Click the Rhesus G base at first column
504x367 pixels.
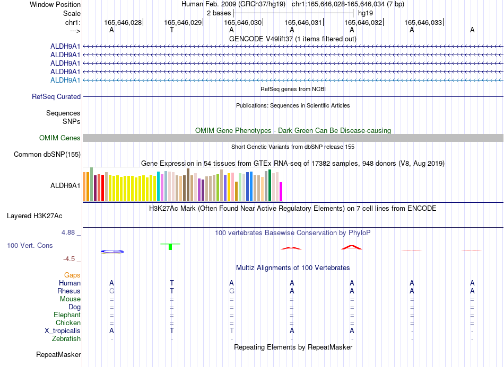pos(111,291)
